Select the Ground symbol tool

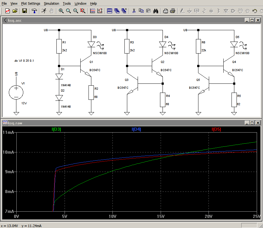tap(190, 11)
